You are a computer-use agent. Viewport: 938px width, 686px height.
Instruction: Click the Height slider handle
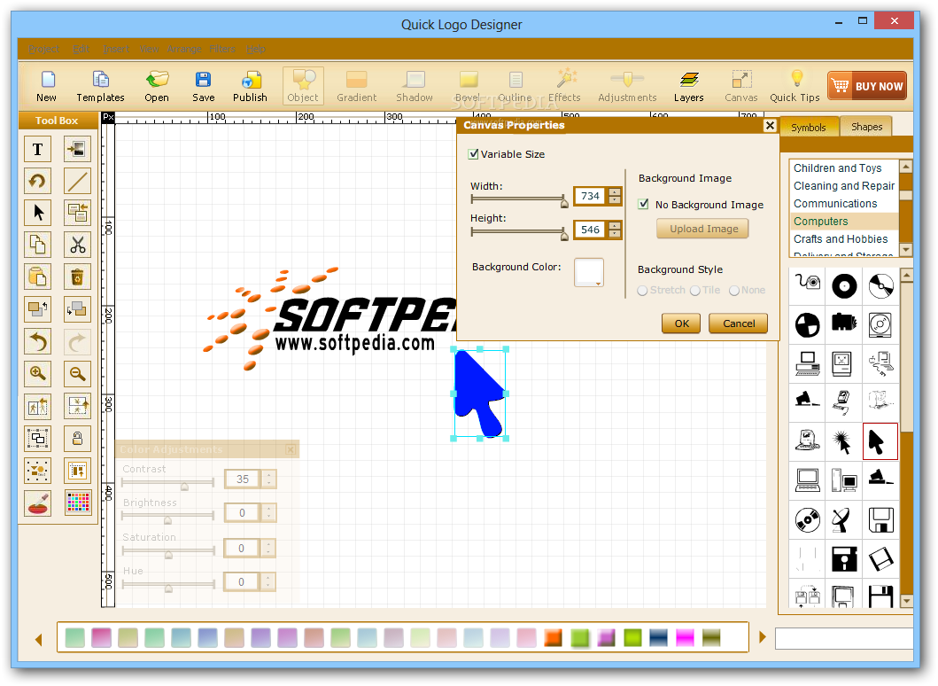point(564,235)
